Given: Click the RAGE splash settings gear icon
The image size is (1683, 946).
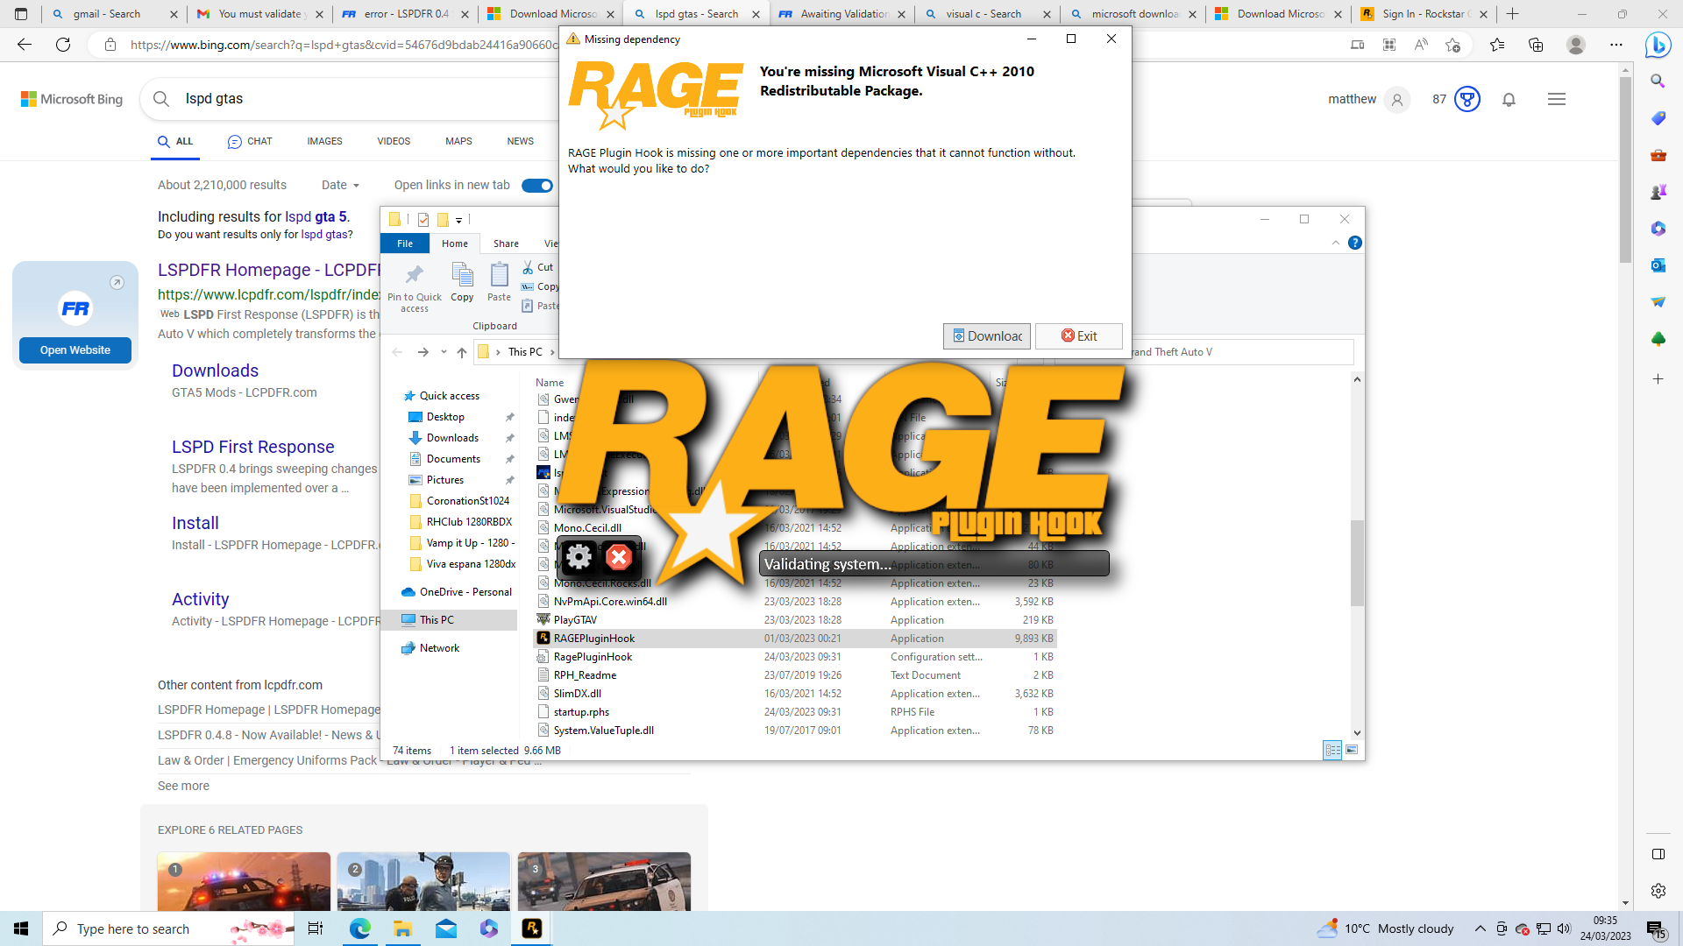Looking at the screenshot, I should (x=579, y=557).
